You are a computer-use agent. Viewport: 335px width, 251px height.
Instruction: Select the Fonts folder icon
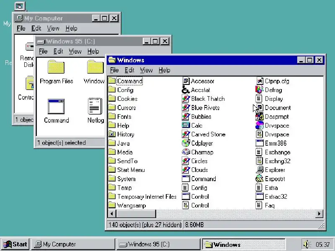(112, 117)
